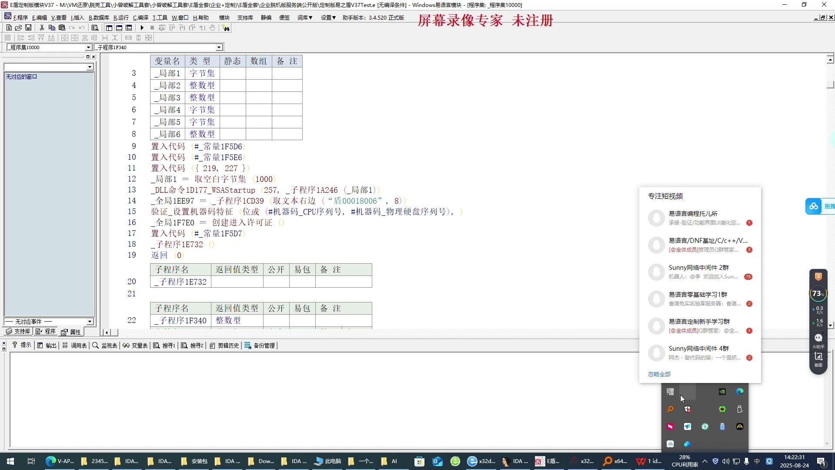835x470 pixels.
Task: Open the C.编译 menu
Action: (141, 17)
